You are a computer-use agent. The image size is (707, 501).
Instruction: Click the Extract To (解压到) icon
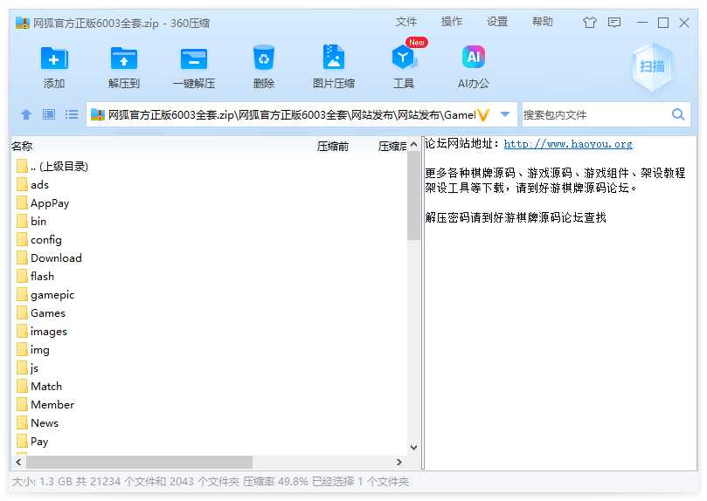click(x=124, y=58)
